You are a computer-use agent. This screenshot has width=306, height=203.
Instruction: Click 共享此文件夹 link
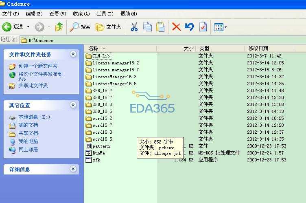point(33,86)
